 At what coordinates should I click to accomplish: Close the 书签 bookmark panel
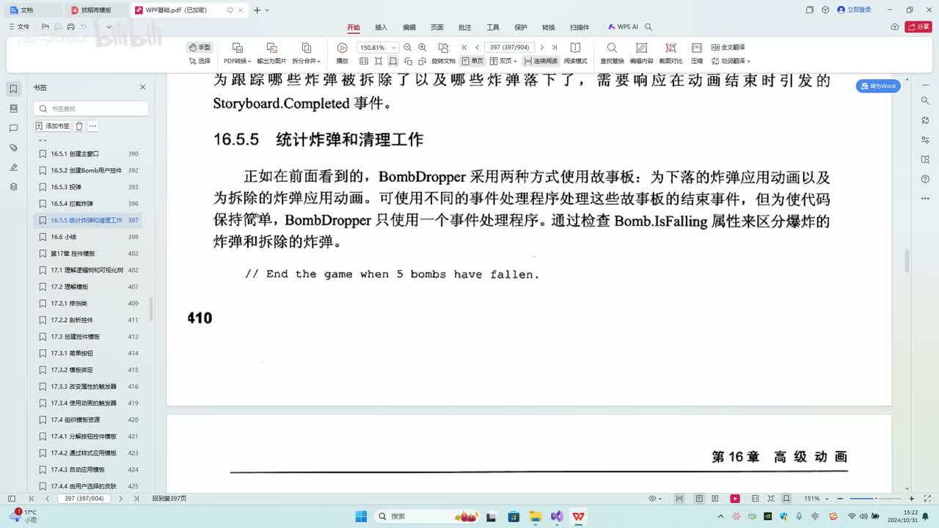143,87
